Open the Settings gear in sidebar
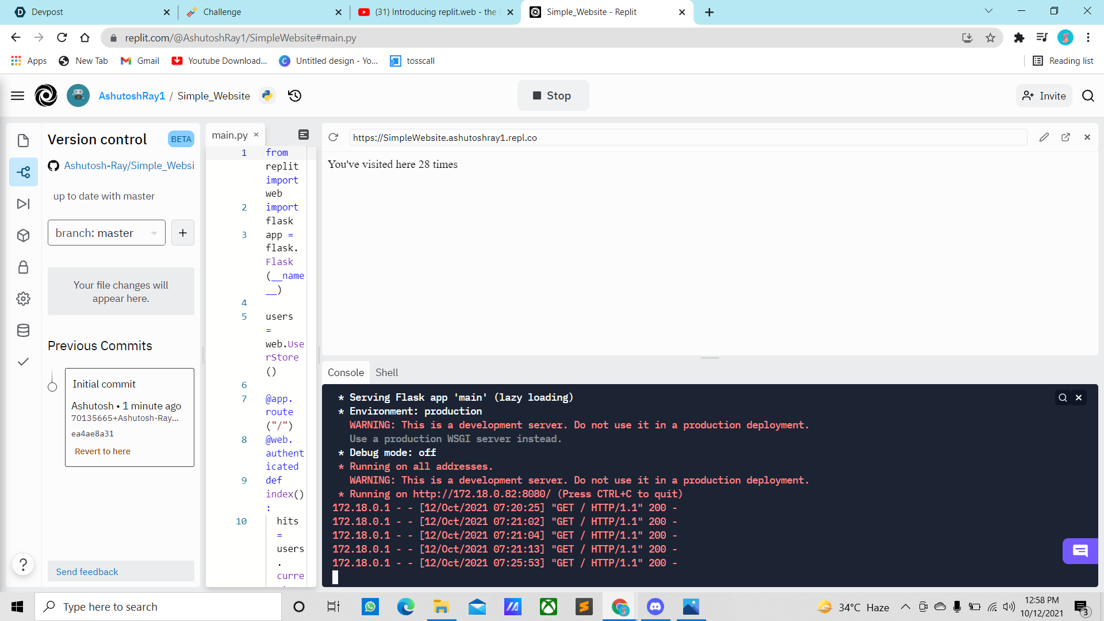Viewport: 1104px width, 621px height. [x=23, y=298]
